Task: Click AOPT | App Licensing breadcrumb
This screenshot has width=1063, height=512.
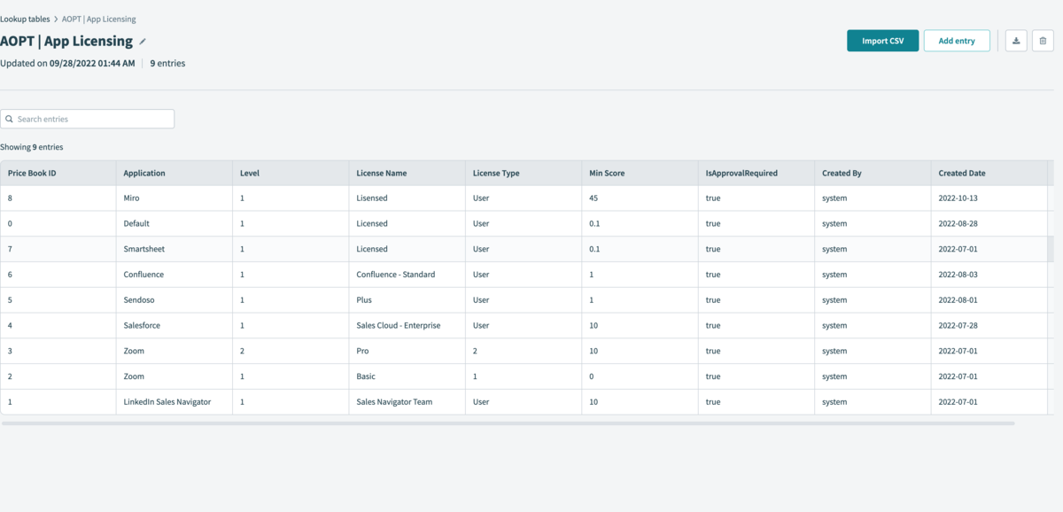Action: 99,19
